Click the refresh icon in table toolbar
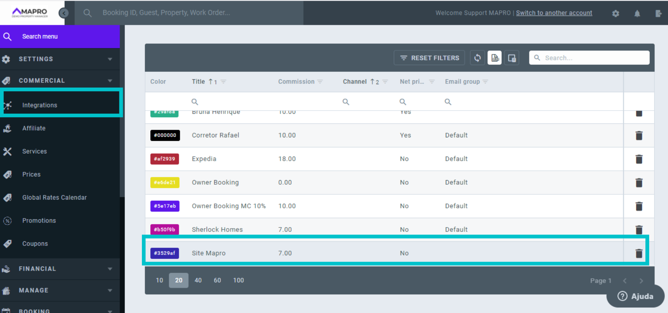This screenshot has width=668, height=313. [477, 58]
